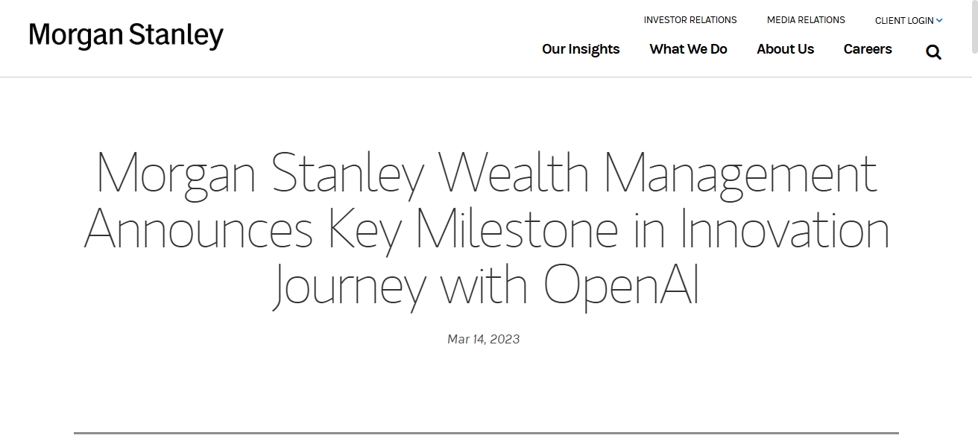Open the chevron next to CLIENT LOGIN

[x=941, y=20]
